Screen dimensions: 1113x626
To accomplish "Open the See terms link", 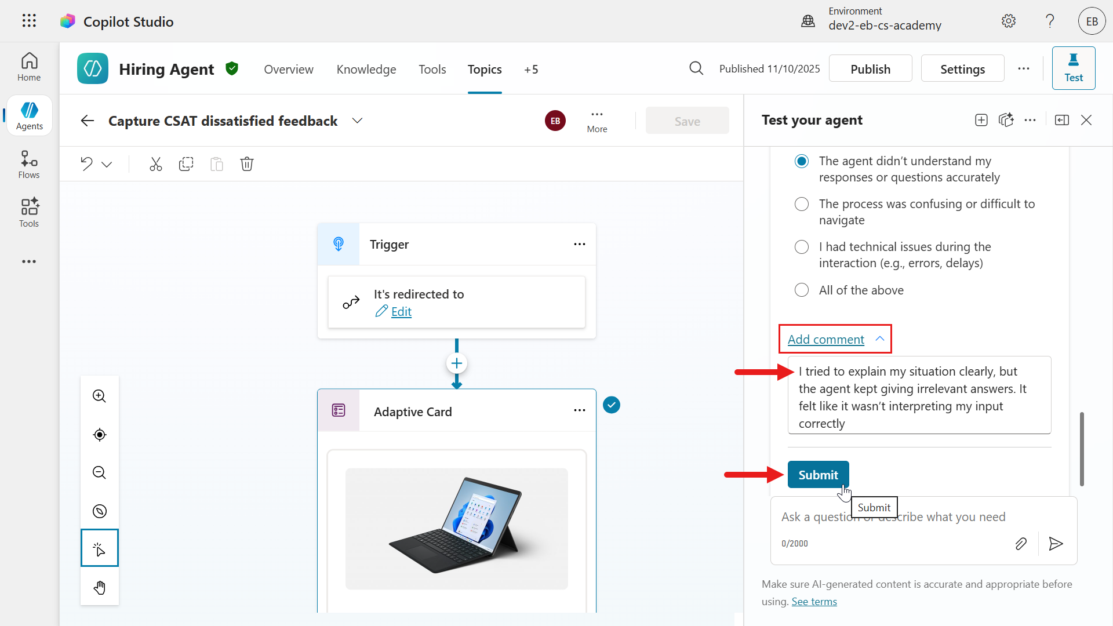I will coord(814,602).
